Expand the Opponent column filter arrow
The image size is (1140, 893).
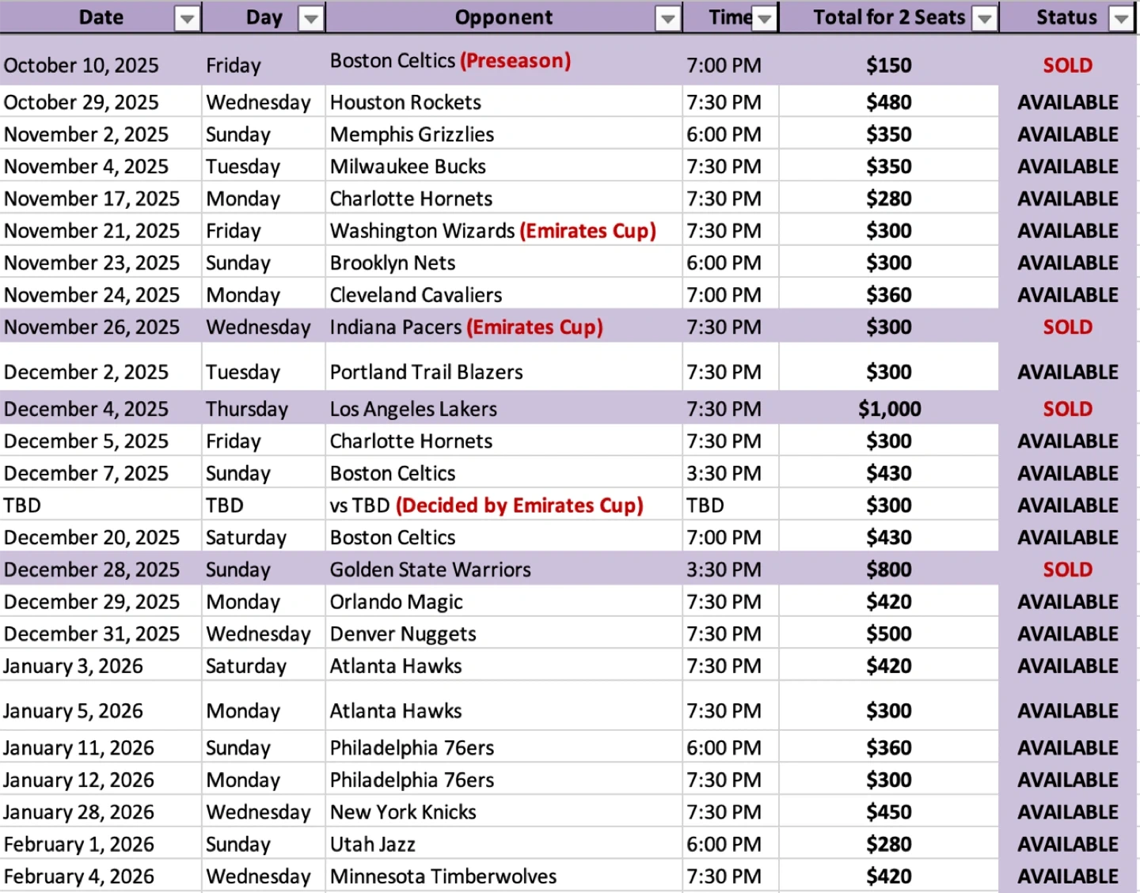[x=668, y=19]
